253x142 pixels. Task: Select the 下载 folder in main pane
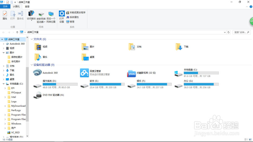click(x=182, y=47)
